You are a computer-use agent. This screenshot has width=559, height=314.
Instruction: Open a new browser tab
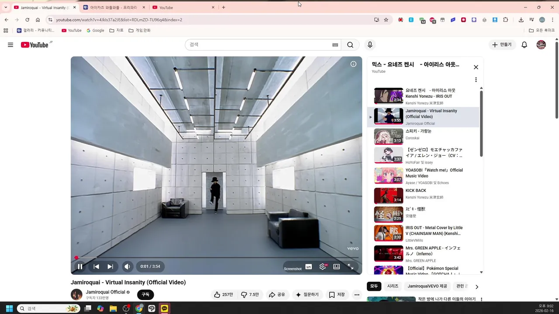pos(224,7)
